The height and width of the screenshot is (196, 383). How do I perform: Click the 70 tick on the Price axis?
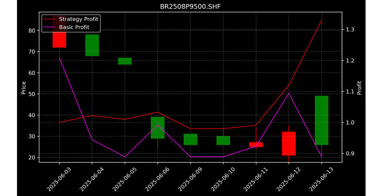point(32,52)
